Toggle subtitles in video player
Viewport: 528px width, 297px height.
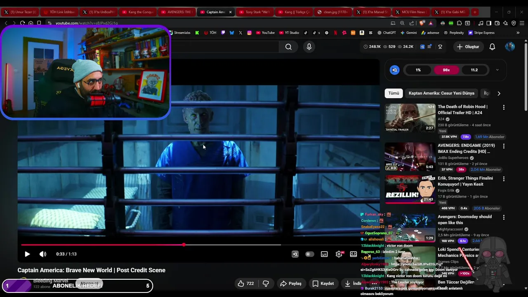(324, 254)
